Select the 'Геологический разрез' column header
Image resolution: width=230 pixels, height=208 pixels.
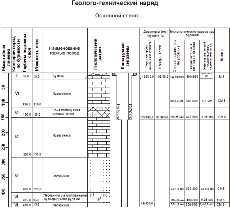[x=98, y=54]
